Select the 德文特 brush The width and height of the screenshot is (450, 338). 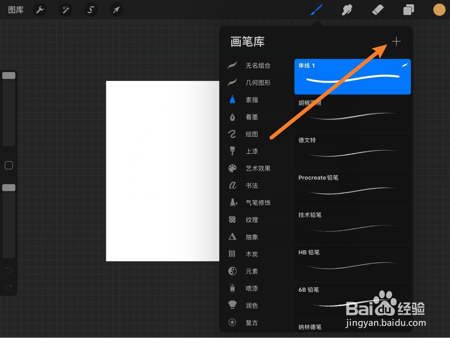click(x=352, y=151)
